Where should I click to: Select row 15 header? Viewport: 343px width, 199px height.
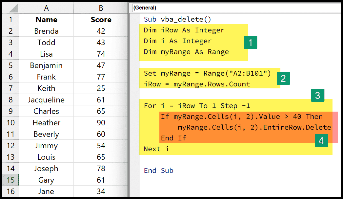pos(10,180)
